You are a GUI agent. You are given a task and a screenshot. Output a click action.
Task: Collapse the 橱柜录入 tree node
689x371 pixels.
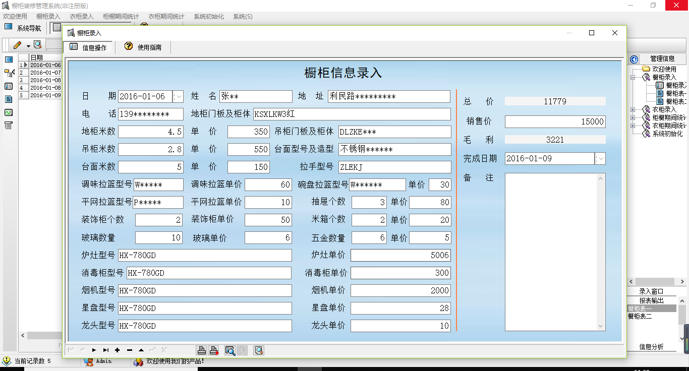click(x=633, y=78)
